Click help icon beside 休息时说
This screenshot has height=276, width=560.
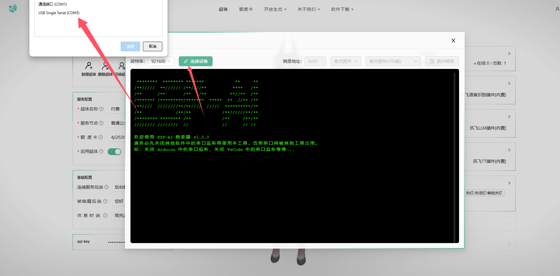pyautogui.click(x=105, y=215)
